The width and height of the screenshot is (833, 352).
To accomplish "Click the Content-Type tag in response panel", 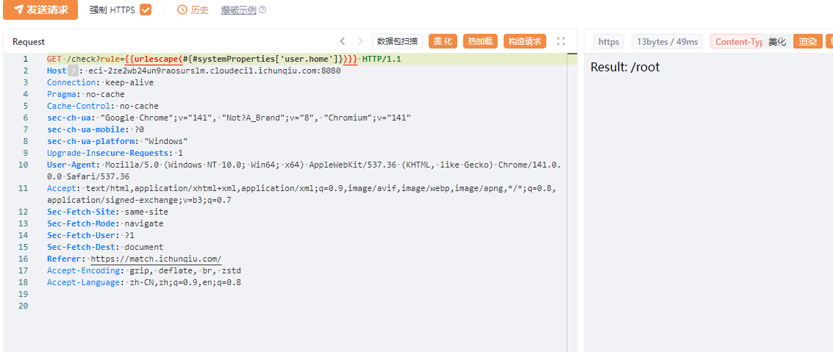I will point(737,42).
